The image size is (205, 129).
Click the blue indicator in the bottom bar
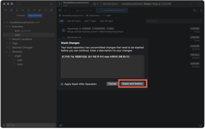(60, 125)
